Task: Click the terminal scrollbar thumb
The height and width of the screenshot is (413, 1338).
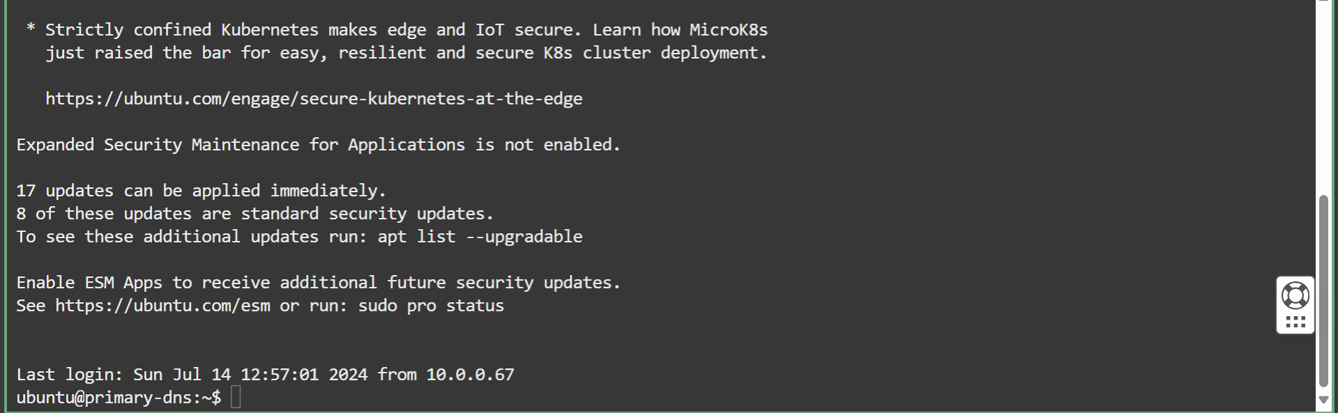Action: 1323,291
